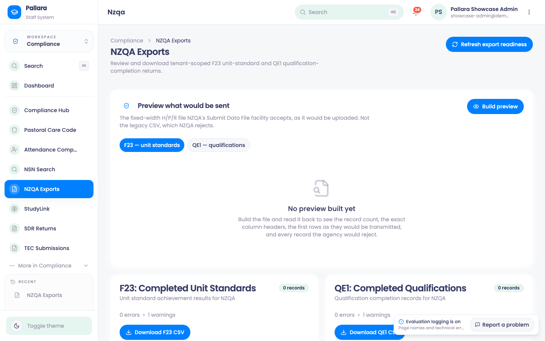Open the NSN Search magnifier icon
545x341 pixels.
click(14, 169)
